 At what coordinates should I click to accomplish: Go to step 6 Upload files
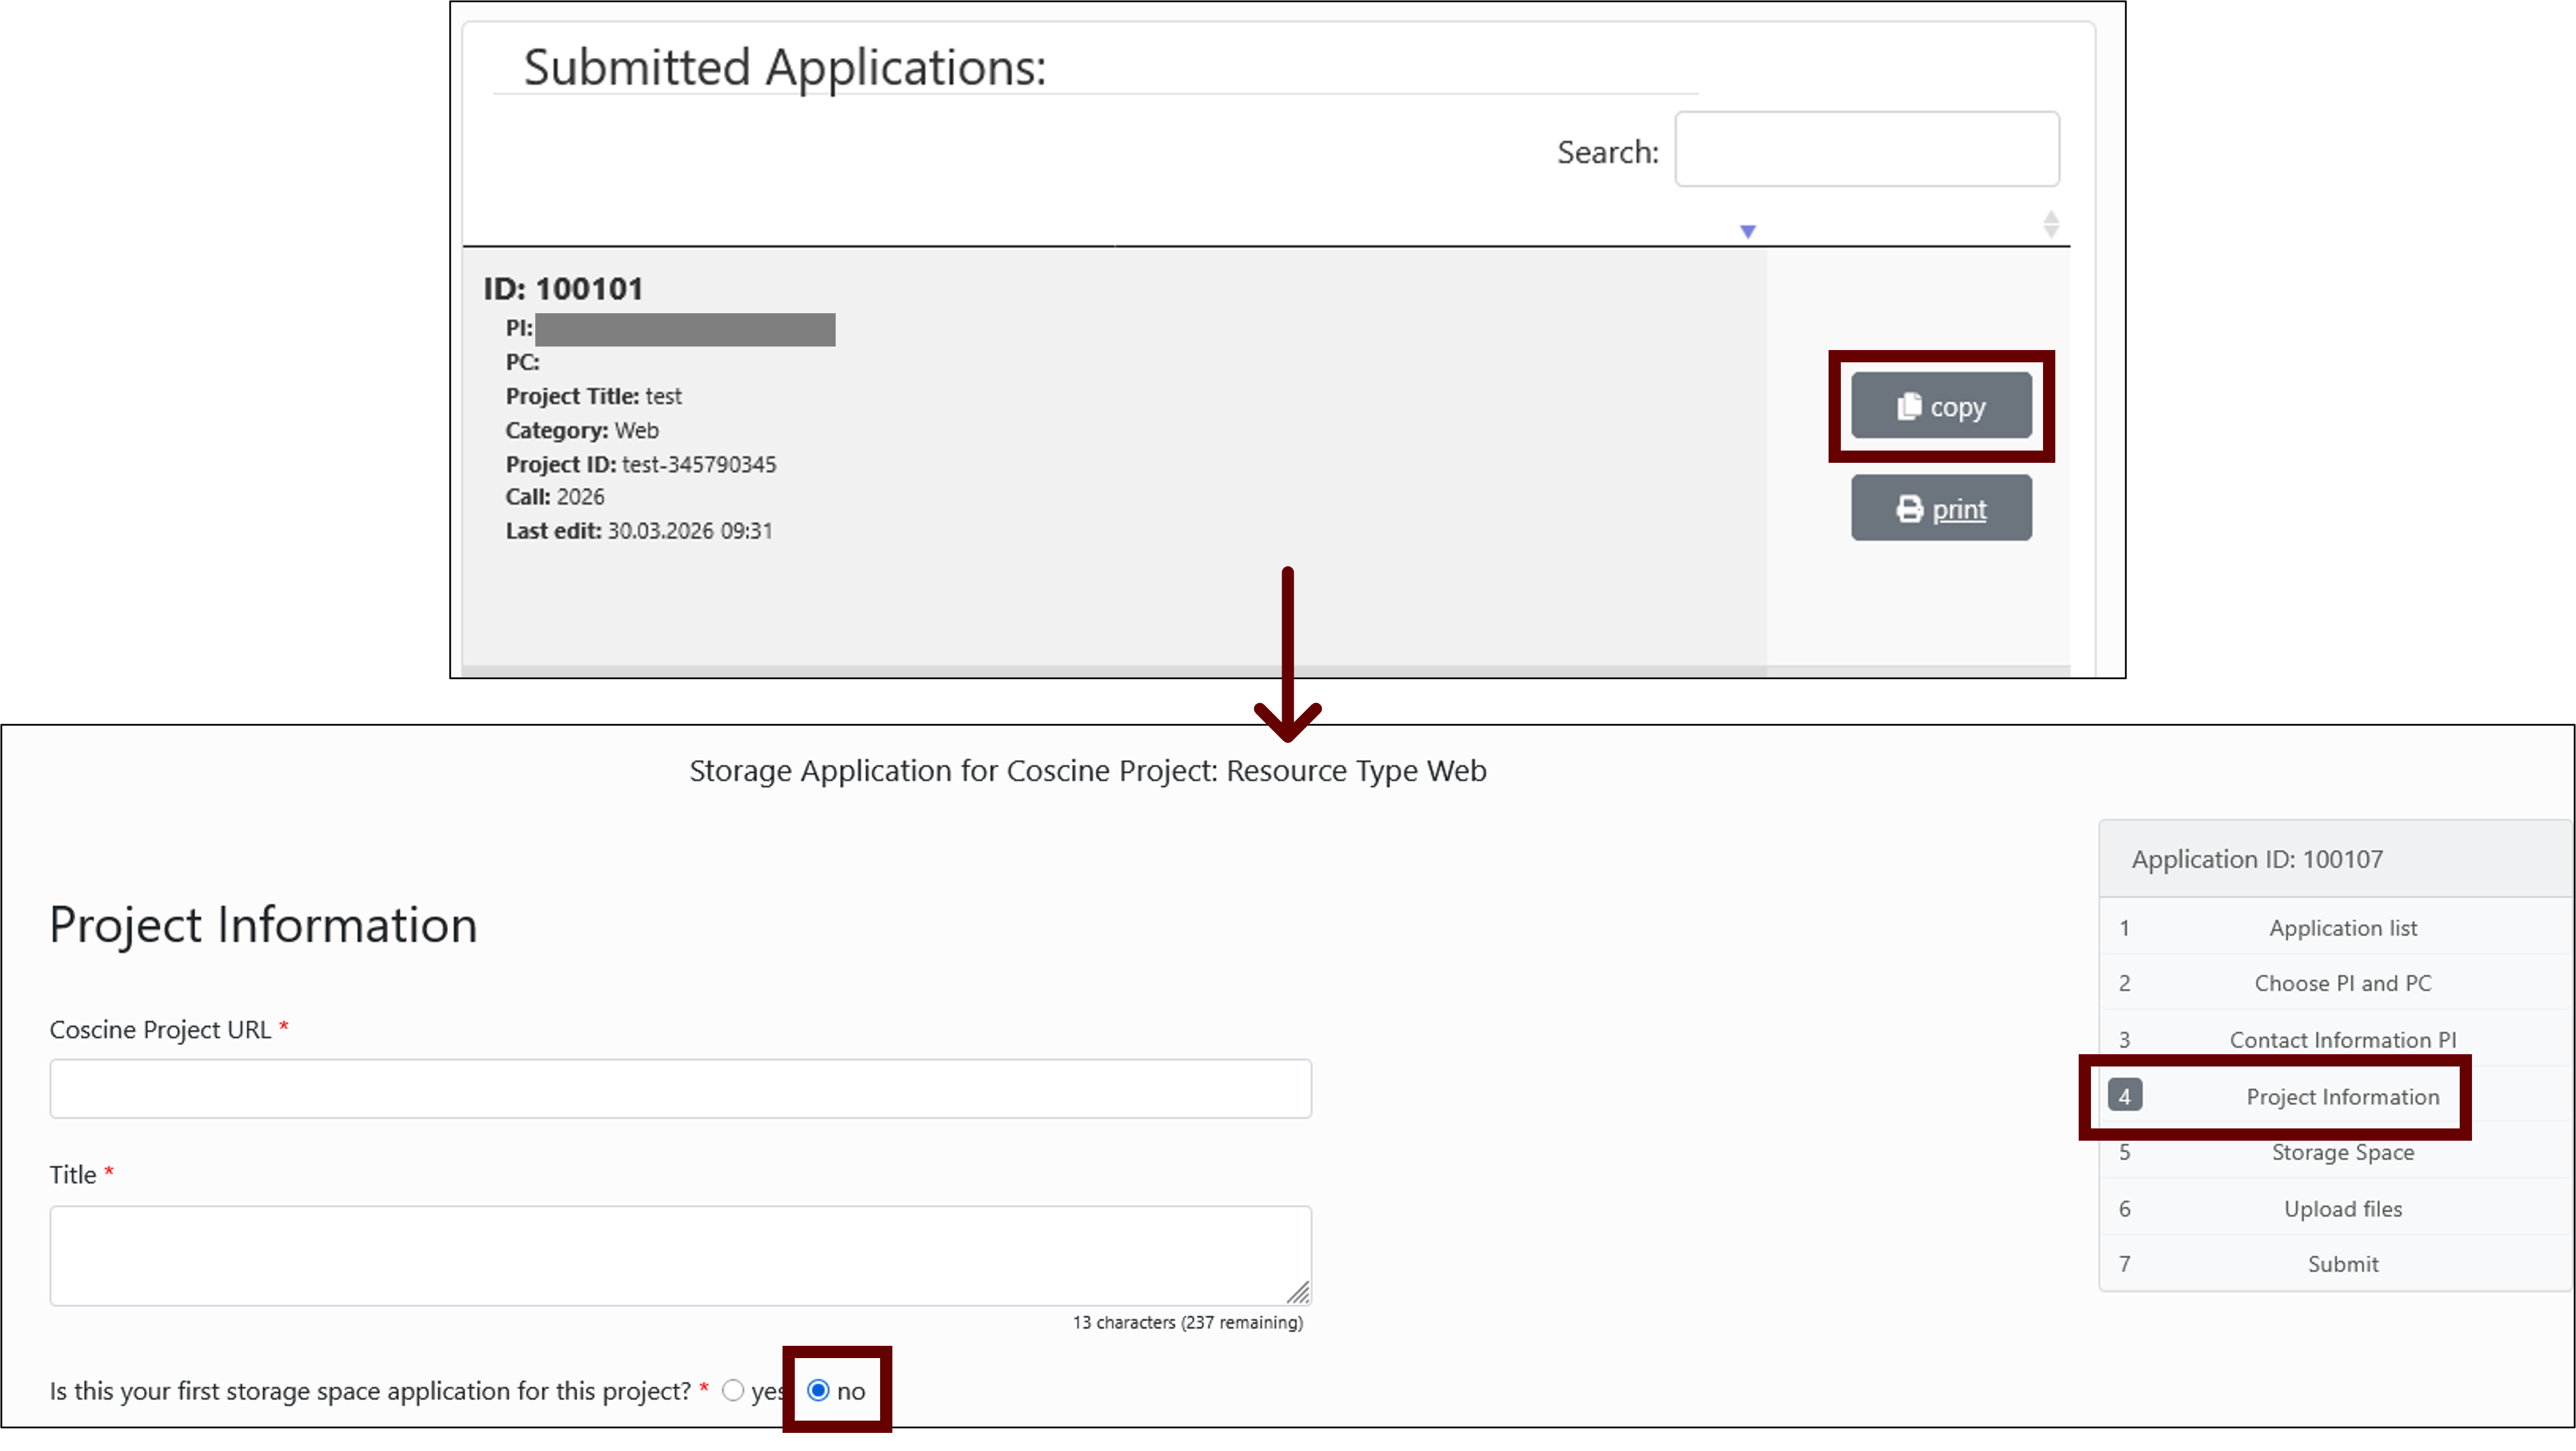2335,1208
